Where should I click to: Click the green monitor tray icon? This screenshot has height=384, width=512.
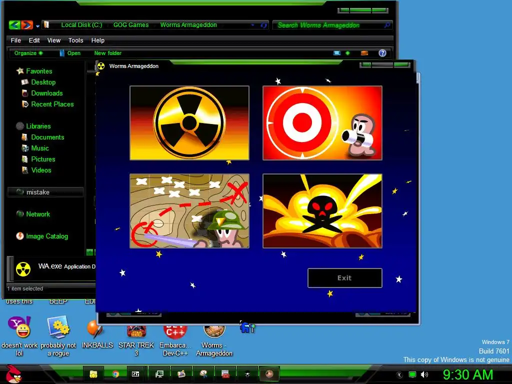tap(412, 374)
